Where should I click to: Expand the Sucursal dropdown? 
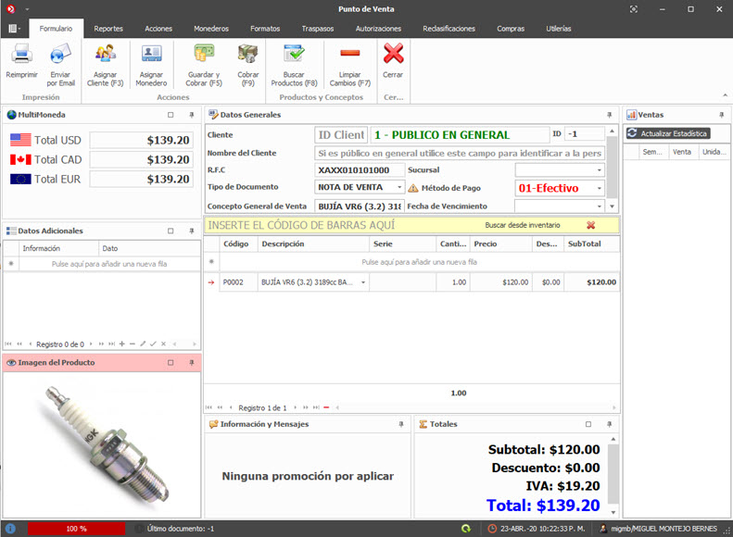(x=600, y=170)
